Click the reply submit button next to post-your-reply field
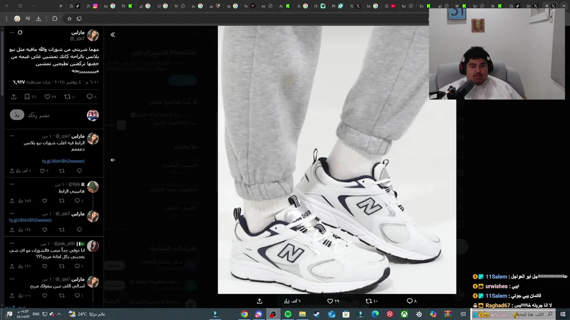570x320 pixels. click(x=17, y=115)
